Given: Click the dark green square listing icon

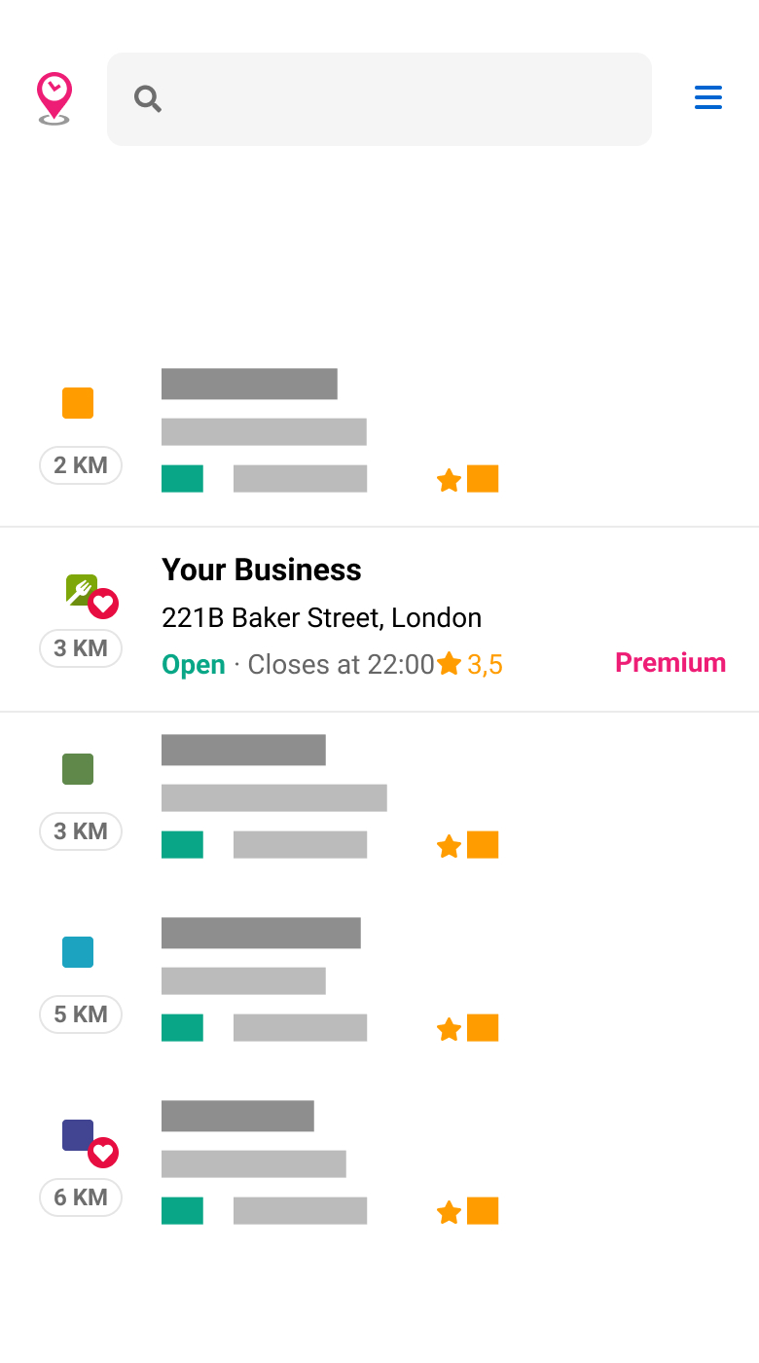Looking at the screenshot, I should point(78,769).
